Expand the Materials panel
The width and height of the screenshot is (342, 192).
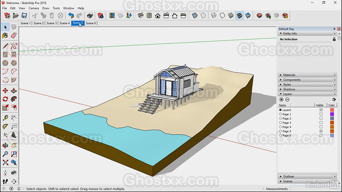pyautogui.click(x=281, y=75)
